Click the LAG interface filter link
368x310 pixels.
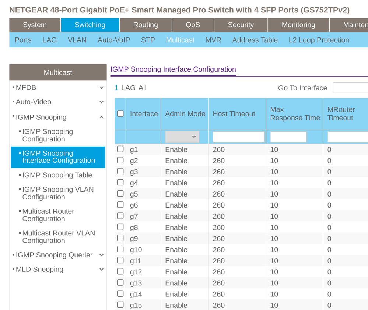click(129, 88)
